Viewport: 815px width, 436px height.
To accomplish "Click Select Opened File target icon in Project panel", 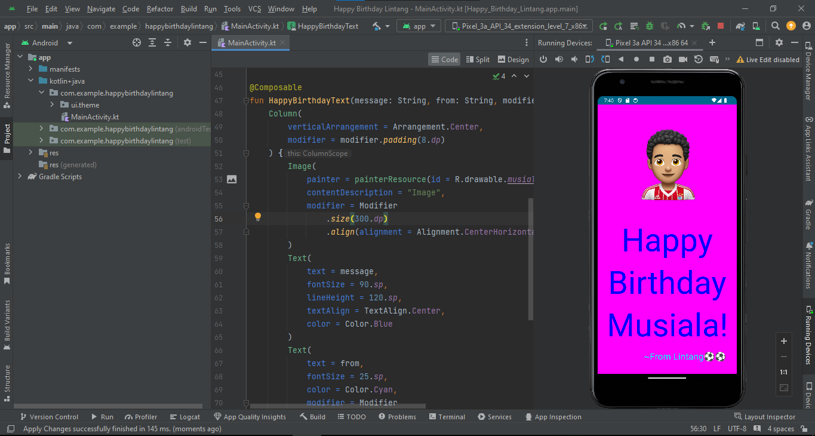I will 137,42.
